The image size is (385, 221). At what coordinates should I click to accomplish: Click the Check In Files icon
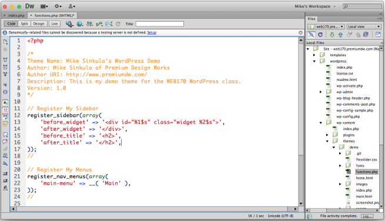tap(358, 35)
